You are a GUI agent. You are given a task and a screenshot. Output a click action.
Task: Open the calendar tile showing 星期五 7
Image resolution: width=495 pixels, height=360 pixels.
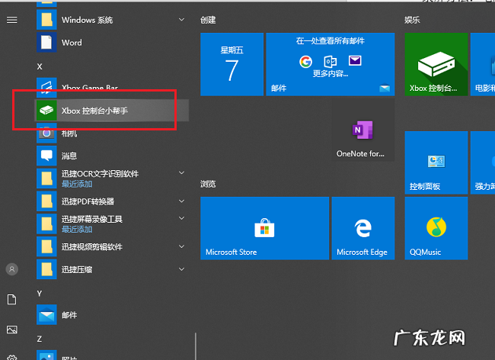pos(232,65)
